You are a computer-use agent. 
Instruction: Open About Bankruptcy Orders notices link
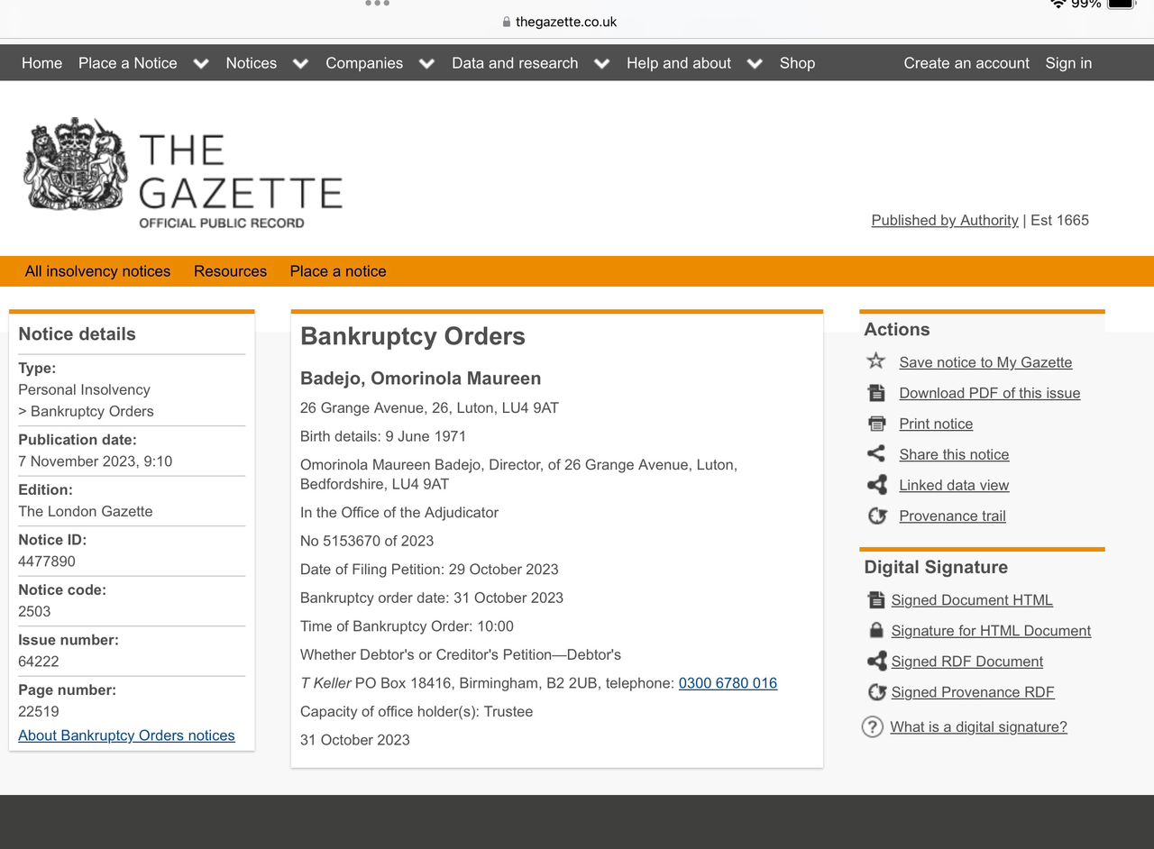coord(126,735)
